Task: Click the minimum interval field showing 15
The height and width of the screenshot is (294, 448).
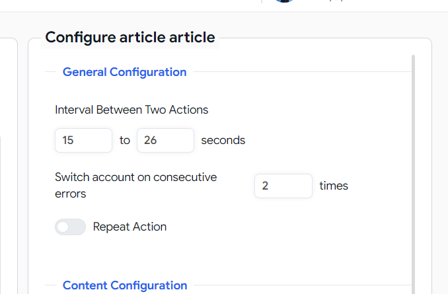Action: [83, 140]
